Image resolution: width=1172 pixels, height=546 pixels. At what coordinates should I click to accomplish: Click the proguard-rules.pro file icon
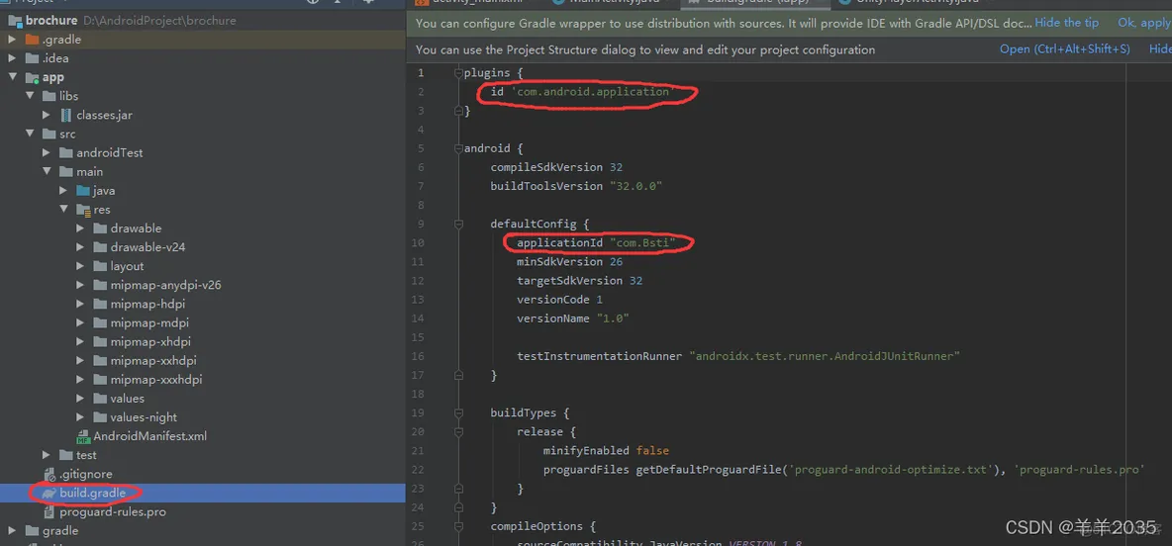coord(49,511)
